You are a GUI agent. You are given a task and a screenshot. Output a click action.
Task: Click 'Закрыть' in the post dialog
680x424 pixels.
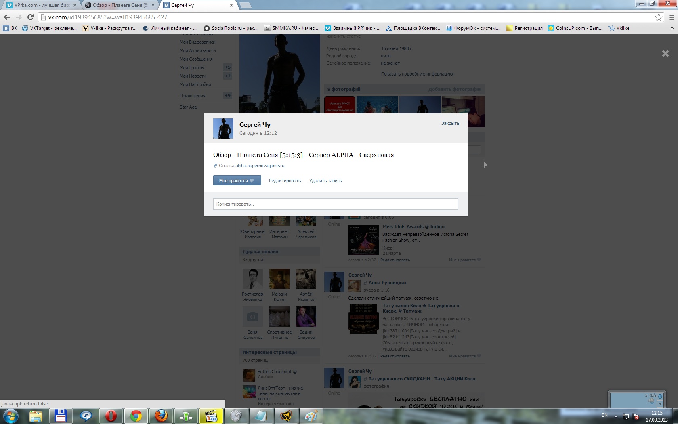[450, 123]
